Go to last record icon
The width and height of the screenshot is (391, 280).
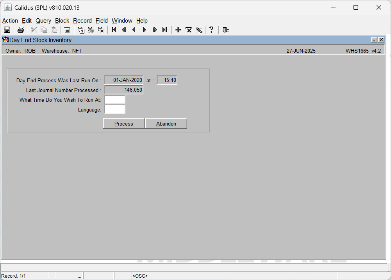[x=164, y=30]
